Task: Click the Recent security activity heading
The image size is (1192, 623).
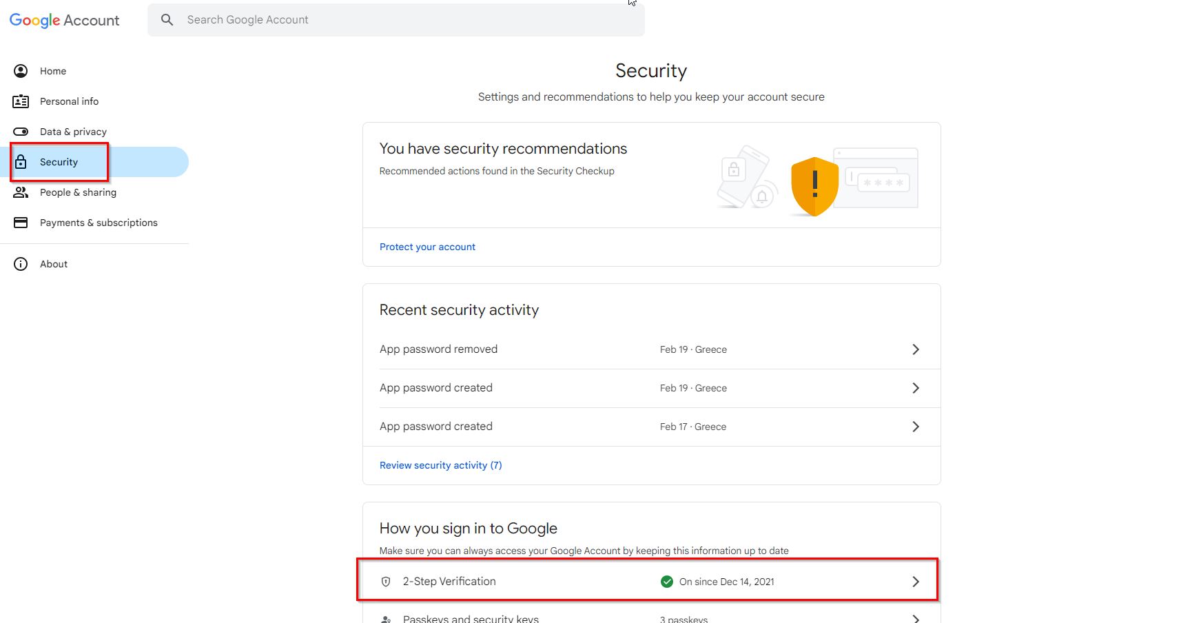Action: pos(459,310)
